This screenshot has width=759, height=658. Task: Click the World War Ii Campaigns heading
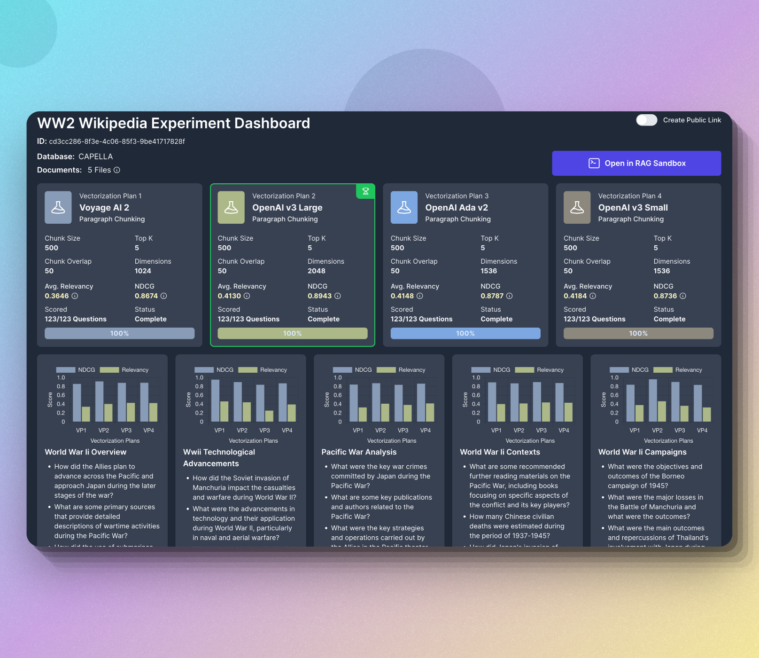tap(643, 452)
